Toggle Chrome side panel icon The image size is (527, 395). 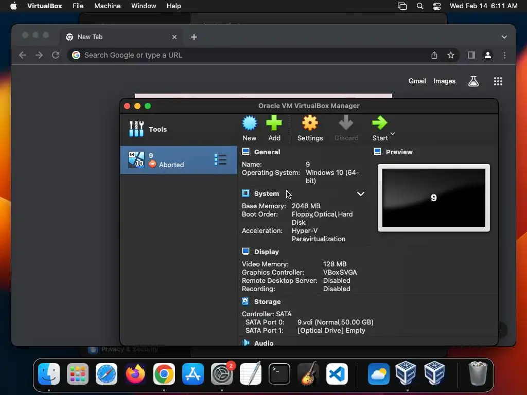point(471,55)
